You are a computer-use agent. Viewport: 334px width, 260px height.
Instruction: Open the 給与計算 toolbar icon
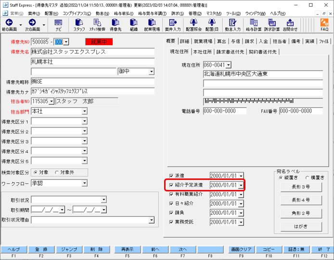click(254, 25)
